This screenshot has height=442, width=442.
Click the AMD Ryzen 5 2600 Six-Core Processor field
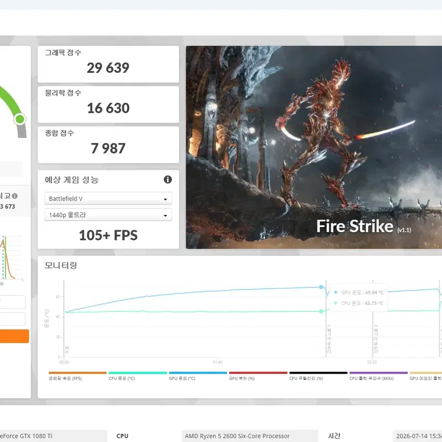(250, 436)
